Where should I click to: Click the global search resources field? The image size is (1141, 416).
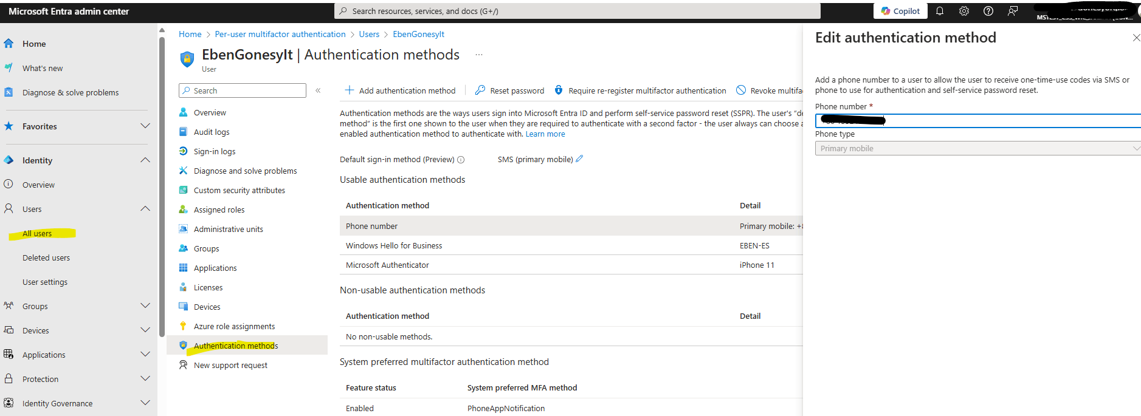click(x=577, y=11)
